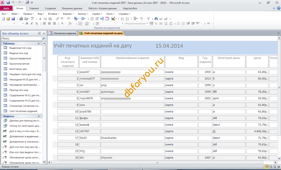Click the Cut scissors icon
The image size is (281, 170).
pyautogui.click(x=40, y=18)
